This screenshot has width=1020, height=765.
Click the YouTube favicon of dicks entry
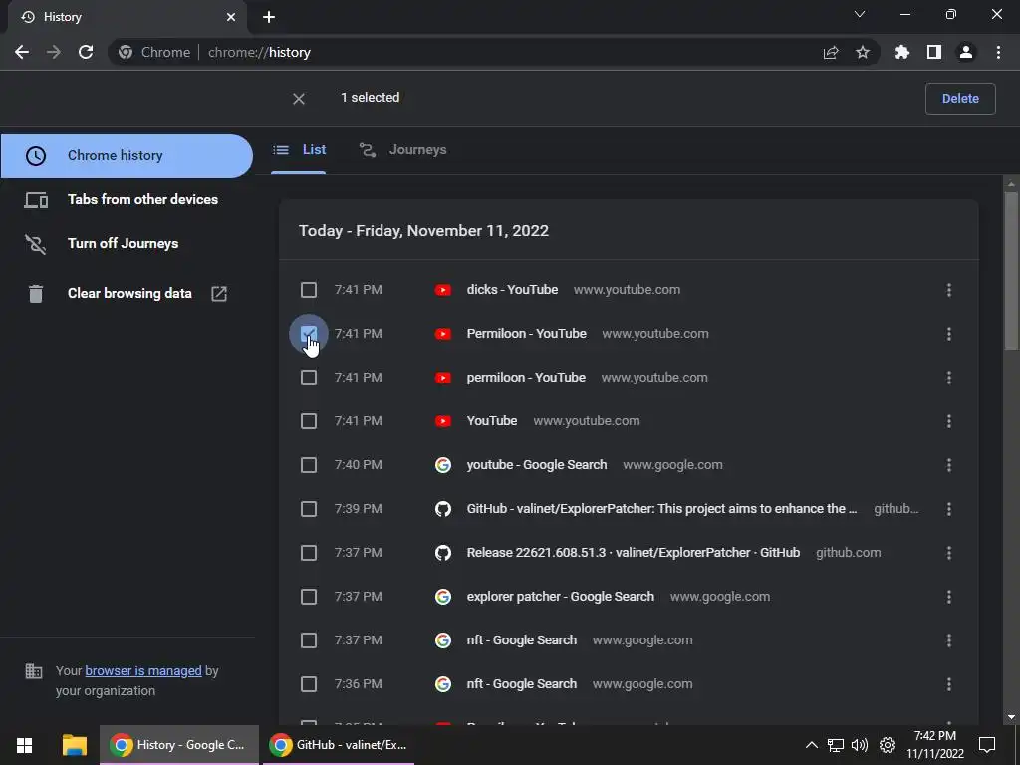point(443,290)
